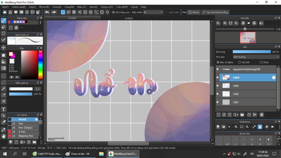This screenshot has height=158, width=281.
Task: Enable Xén bớt checkbox
Action: tap(239, 62)
